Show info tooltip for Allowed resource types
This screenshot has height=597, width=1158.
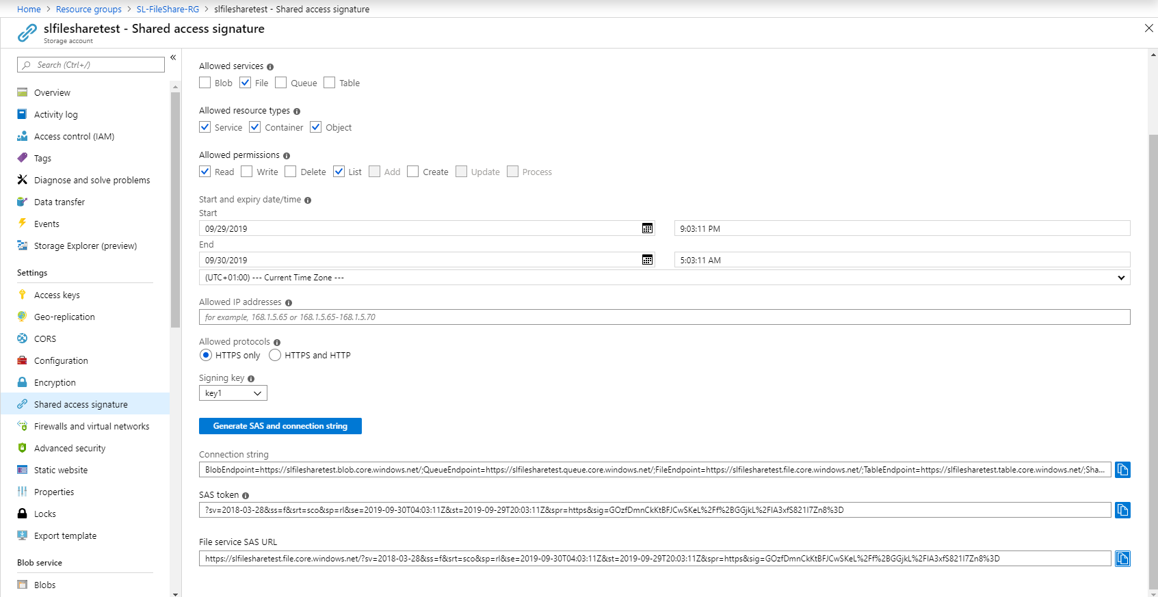tap(297, 111)
